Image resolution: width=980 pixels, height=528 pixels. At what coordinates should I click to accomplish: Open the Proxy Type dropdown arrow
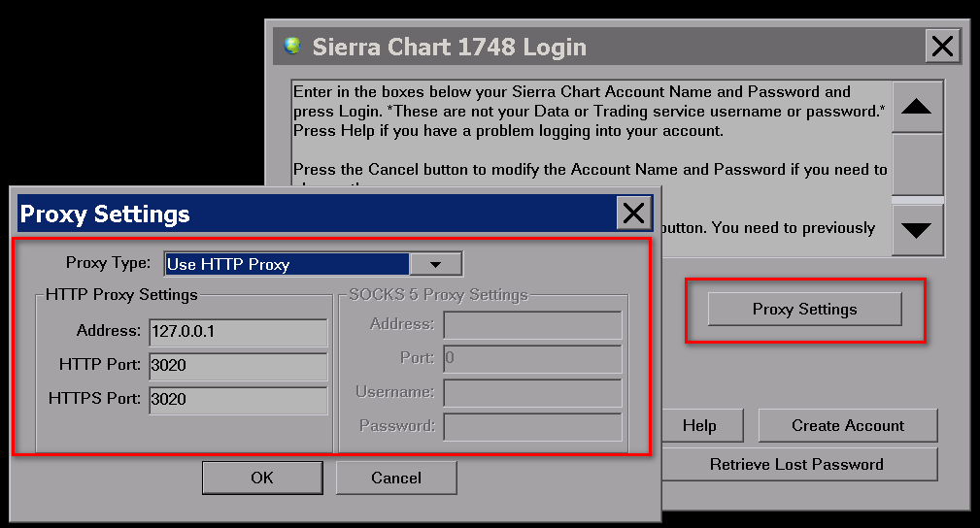point(436,264)
